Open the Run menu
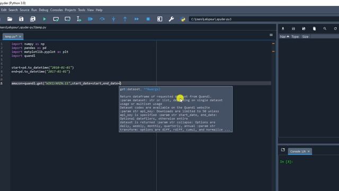Image resolution: width=339 pixels, height=191 pixels. tap(34, 10)
